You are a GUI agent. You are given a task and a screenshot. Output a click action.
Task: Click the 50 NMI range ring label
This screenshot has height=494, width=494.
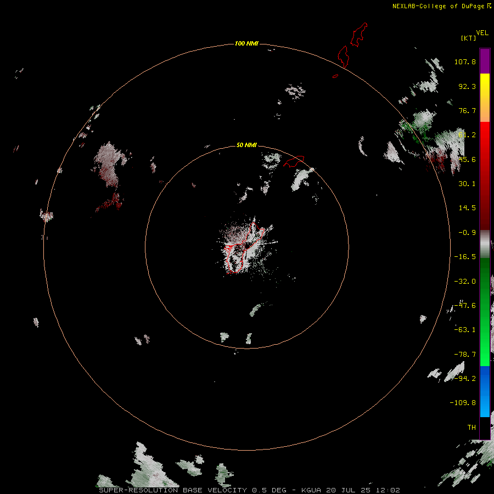[x=246, y=145]
